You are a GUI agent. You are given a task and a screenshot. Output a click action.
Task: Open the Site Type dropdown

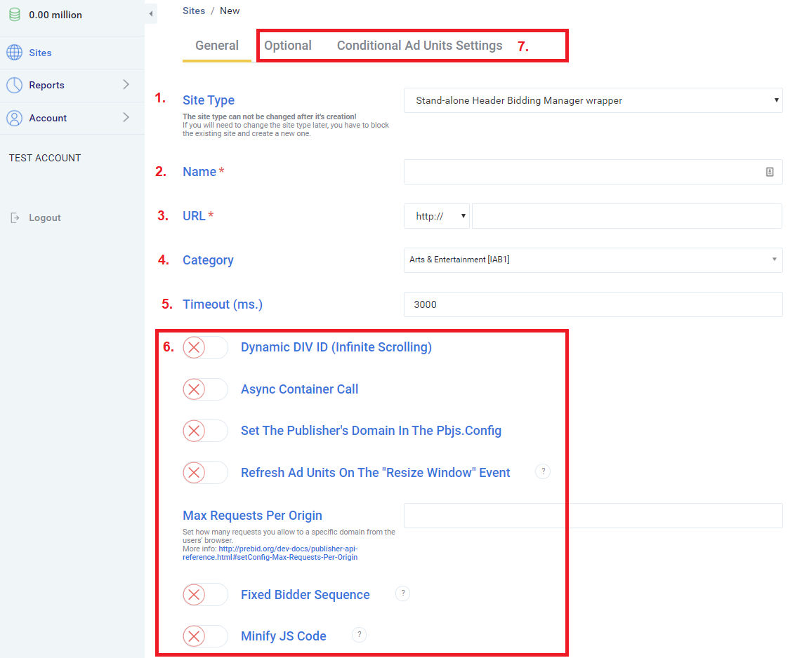pyautogui.click(x=593, y=100)
